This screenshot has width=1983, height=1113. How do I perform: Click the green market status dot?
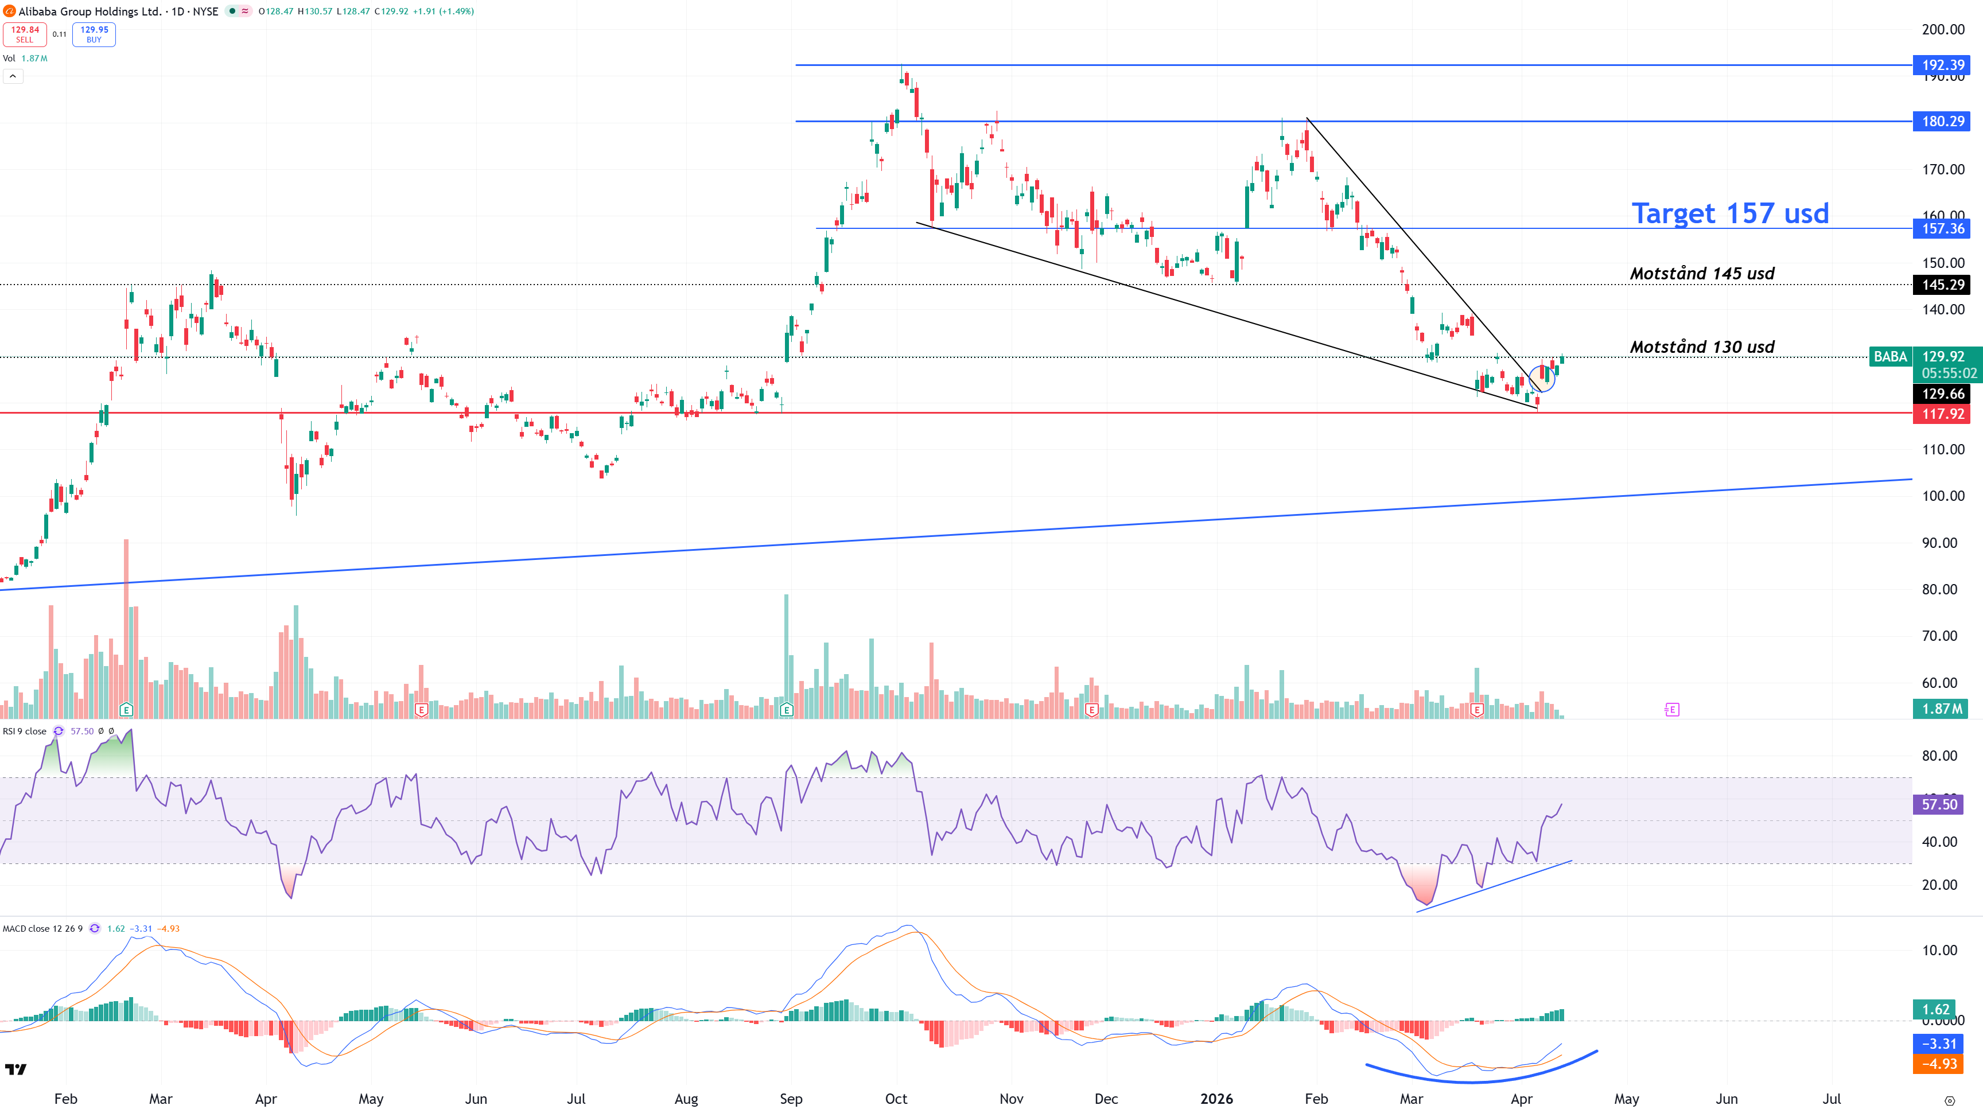(x=232, y=11)
